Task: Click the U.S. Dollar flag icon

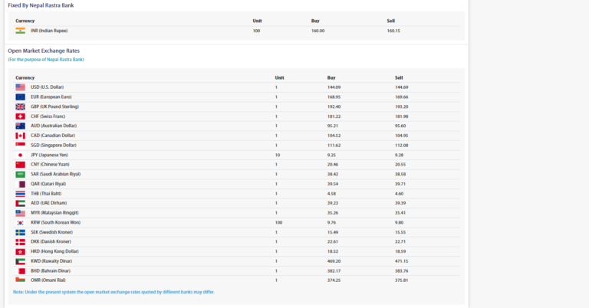Action: point(20,87)
